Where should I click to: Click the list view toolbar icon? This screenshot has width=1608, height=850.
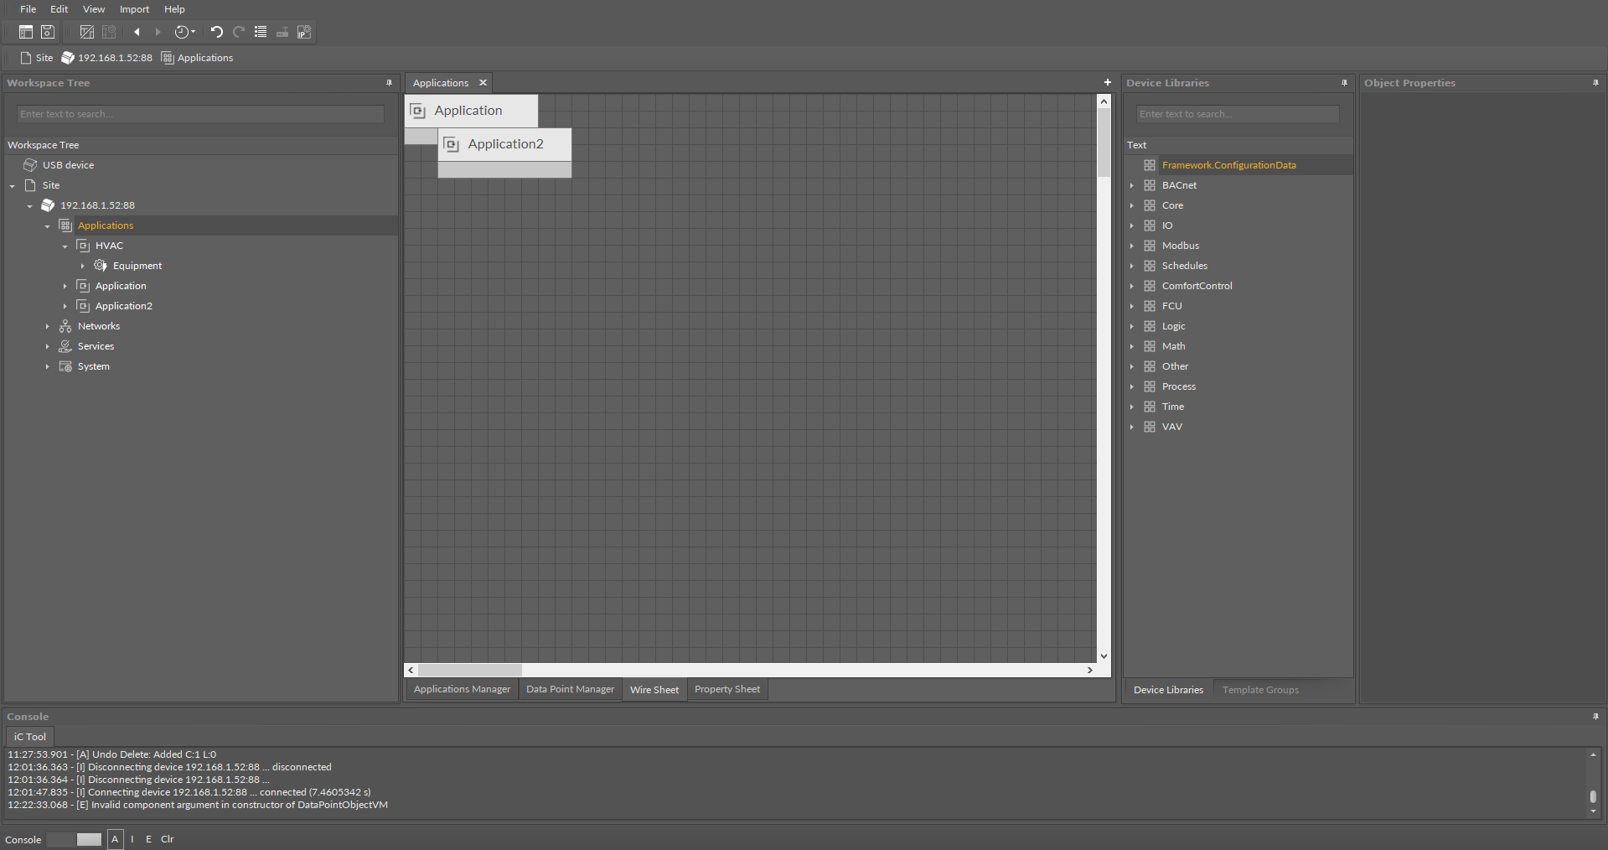pos(261,32)
